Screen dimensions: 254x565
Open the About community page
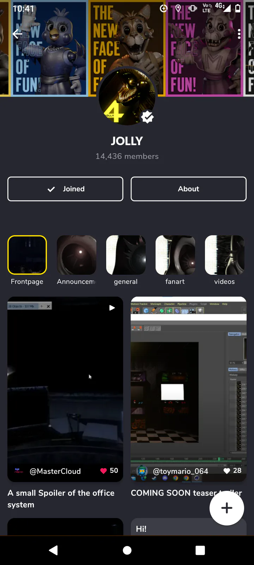(188, 189)
